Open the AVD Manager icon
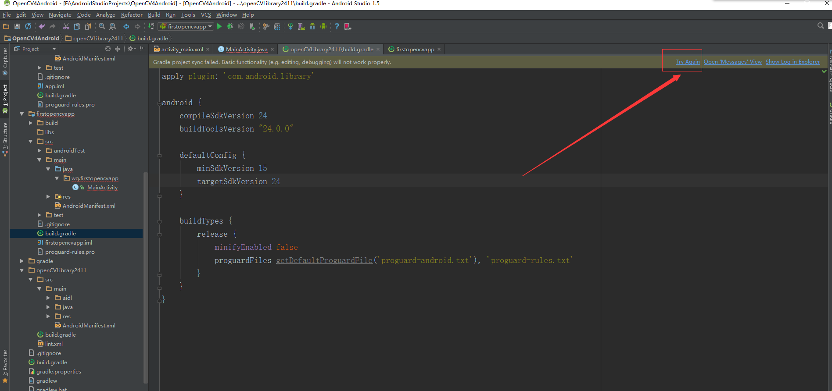832x391 pixels. 301,26
